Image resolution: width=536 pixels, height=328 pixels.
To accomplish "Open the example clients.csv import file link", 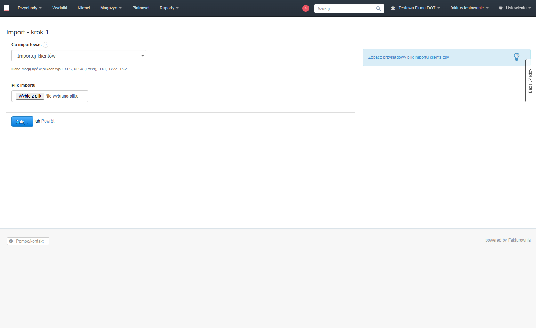I will point(409,57).
